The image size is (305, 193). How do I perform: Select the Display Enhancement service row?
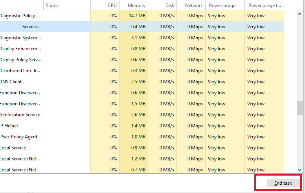point(20,49)
